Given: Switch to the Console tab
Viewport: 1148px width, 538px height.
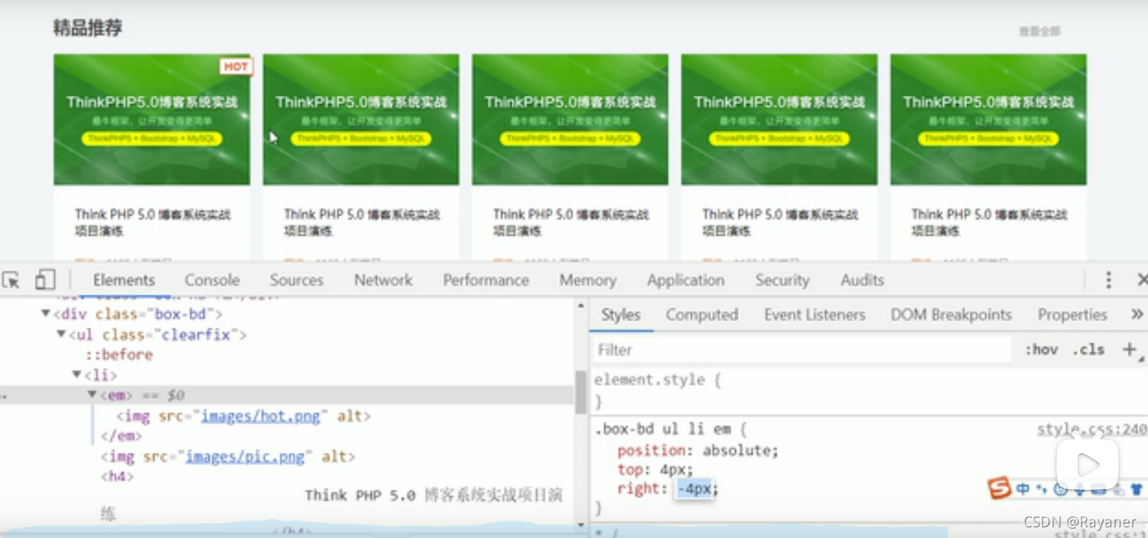Looking at the screenshot, I should [x=212, y=280].
